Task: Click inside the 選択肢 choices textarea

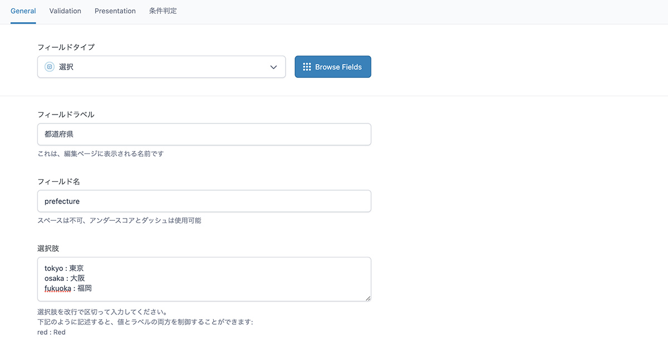Action: click(204, 279)
